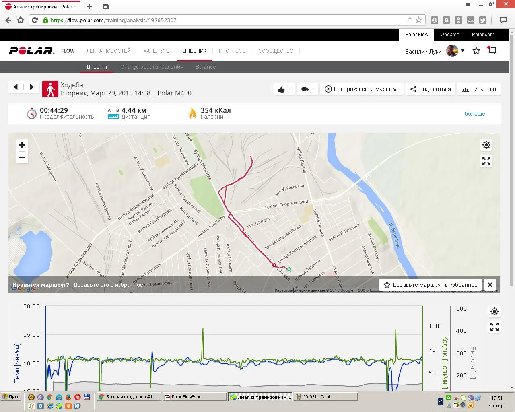Open the tab list panel icon
This screenshot has width=515, height=412.
pos(105,7)
